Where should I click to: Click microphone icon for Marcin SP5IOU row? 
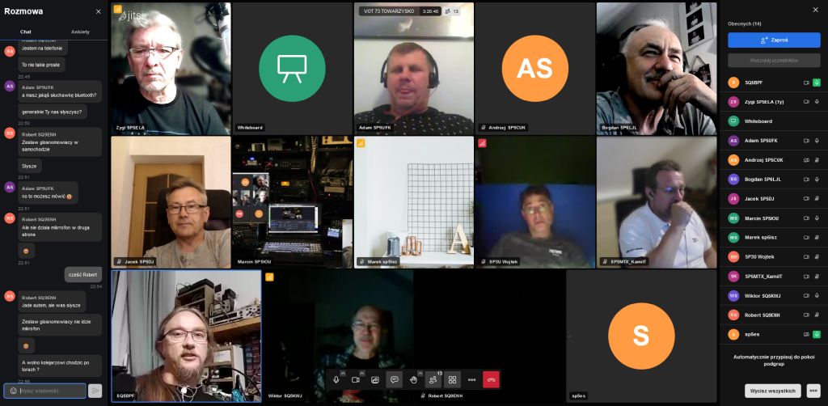pyautogui.click(x=817, y=218)
